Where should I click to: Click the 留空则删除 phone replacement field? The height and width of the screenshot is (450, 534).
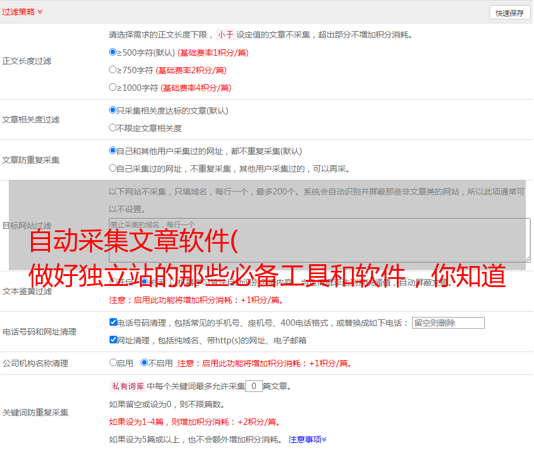pos(448,323)
